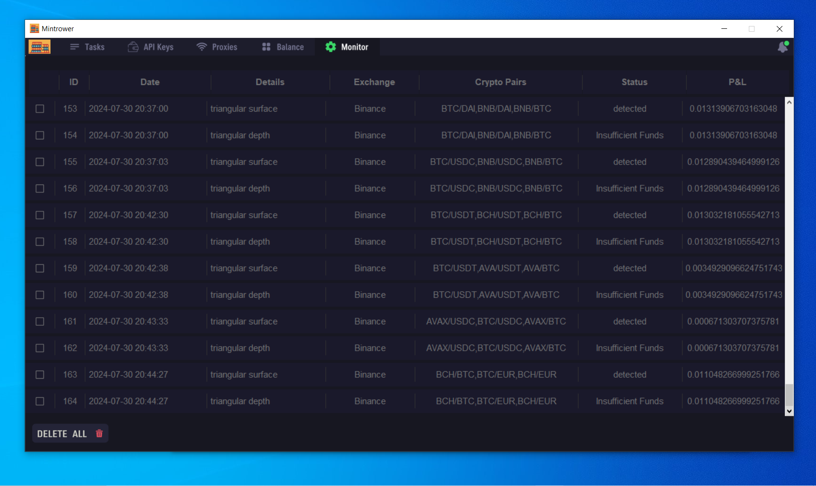The width and height of the screenshot is (816, 486).
Task: Click the Status column header
Action: 634,82
